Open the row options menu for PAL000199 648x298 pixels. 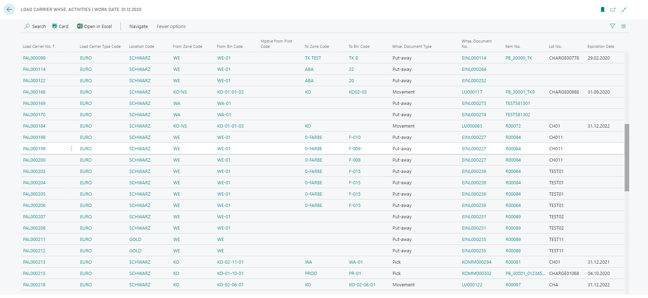pos(72,148)
